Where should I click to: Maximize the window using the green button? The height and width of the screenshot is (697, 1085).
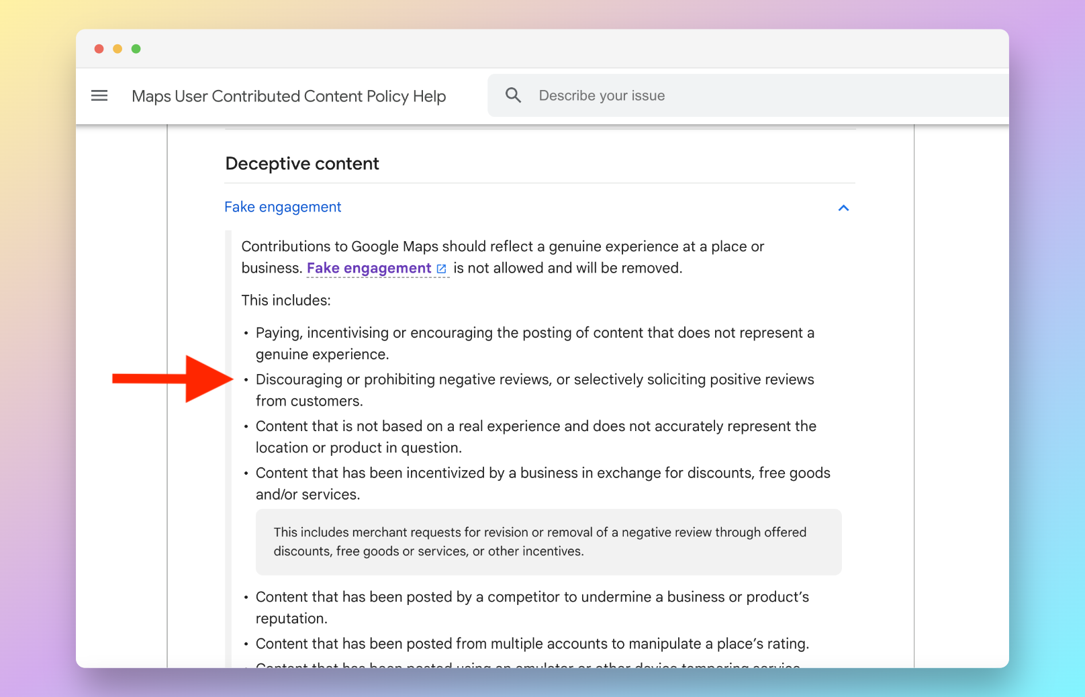[x=136, y=49]
